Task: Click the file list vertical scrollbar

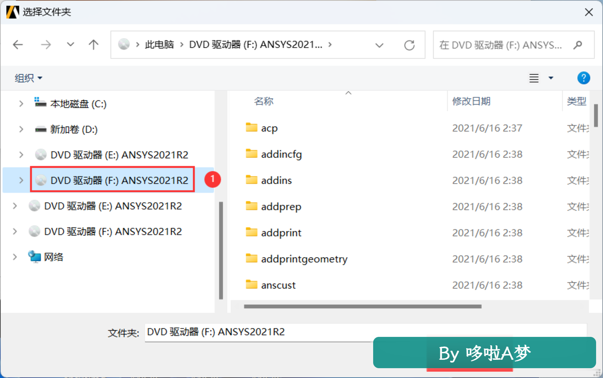Action: (x=596, y=116)
